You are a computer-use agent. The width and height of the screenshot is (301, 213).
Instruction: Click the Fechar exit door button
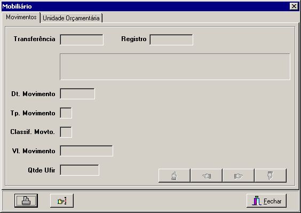[266, 201]
